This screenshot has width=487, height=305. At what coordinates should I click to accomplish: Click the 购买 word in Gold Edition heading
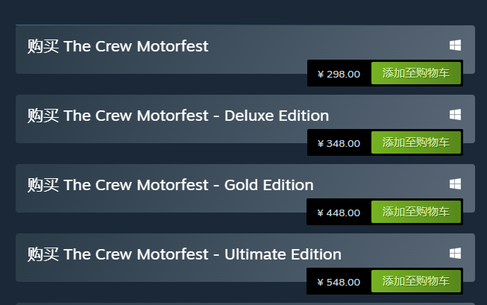coord(43,185)
